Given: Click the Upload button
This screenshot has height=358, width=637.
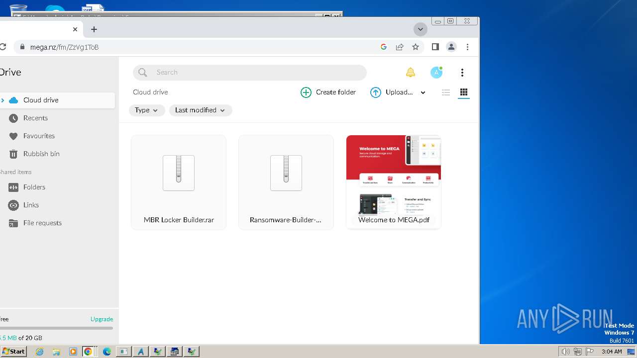Looking at the screenshot, I should point(392,92).
